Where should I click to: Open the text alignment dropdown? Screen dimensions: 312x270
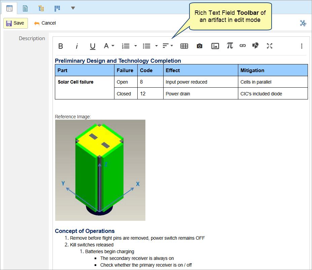(168, 46)
